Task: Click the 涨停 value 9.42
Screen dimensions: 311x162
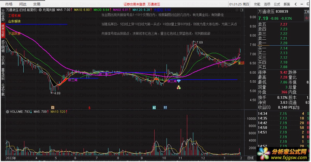Action: (284, 72)
